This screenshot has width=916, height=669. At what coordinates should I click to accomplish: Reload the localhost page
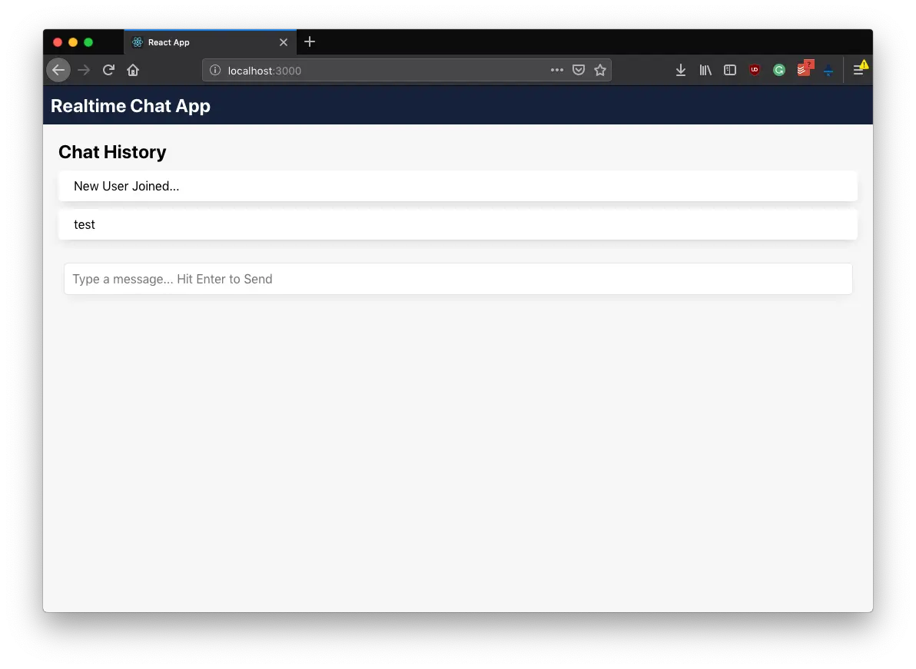[x=108, y=70]
